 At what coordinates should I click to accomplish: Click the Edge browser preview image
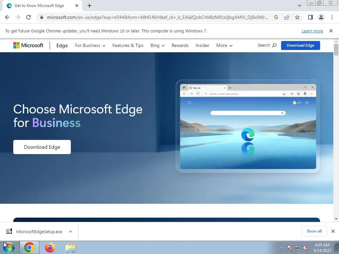[x=248, y=126]
